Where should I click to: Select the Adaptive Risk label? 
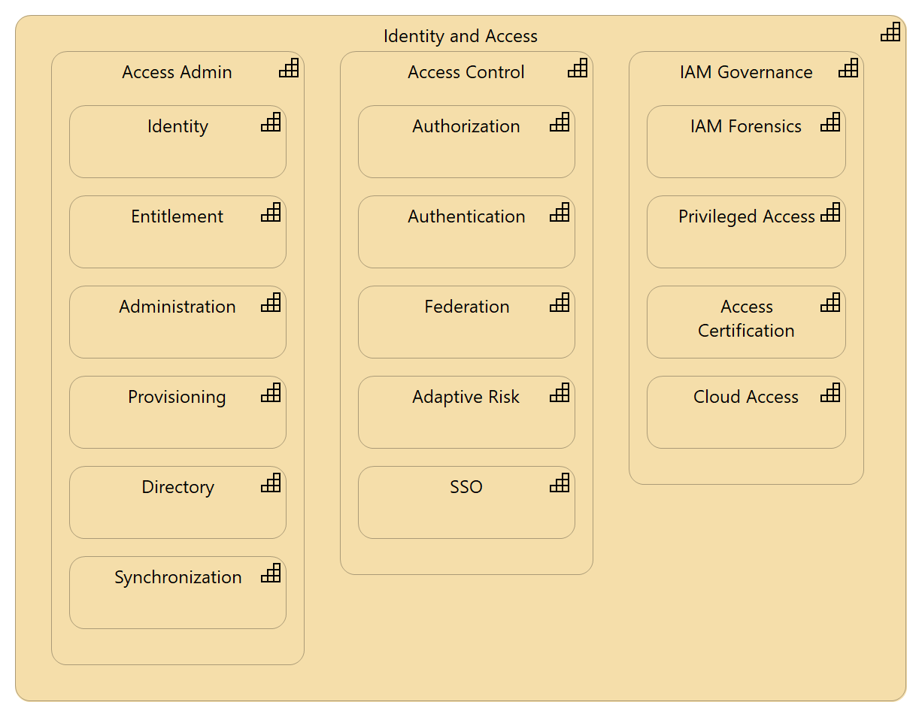(466, 397)
